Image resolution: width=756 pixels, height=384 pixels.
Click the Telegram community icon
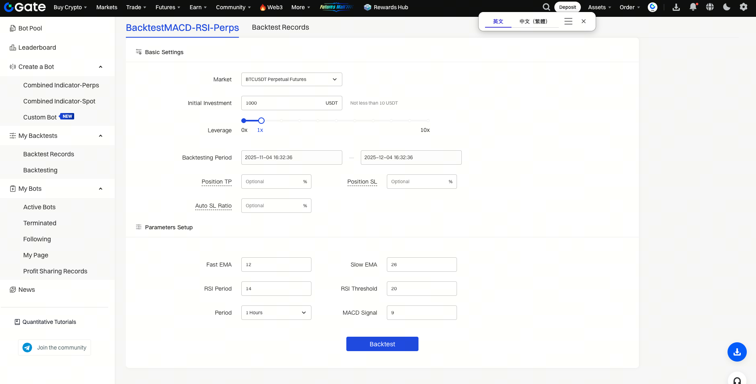pyautogui.click(x=27, y=348)
